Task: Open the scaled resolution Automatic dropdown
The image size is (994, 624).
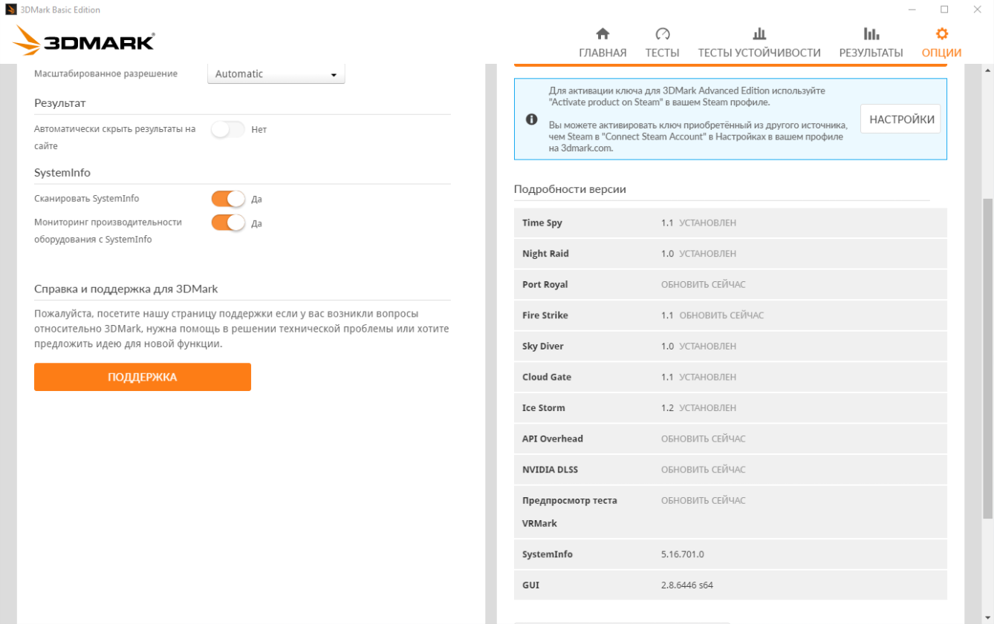Action: pyautogui.click(x=276, y=74)
